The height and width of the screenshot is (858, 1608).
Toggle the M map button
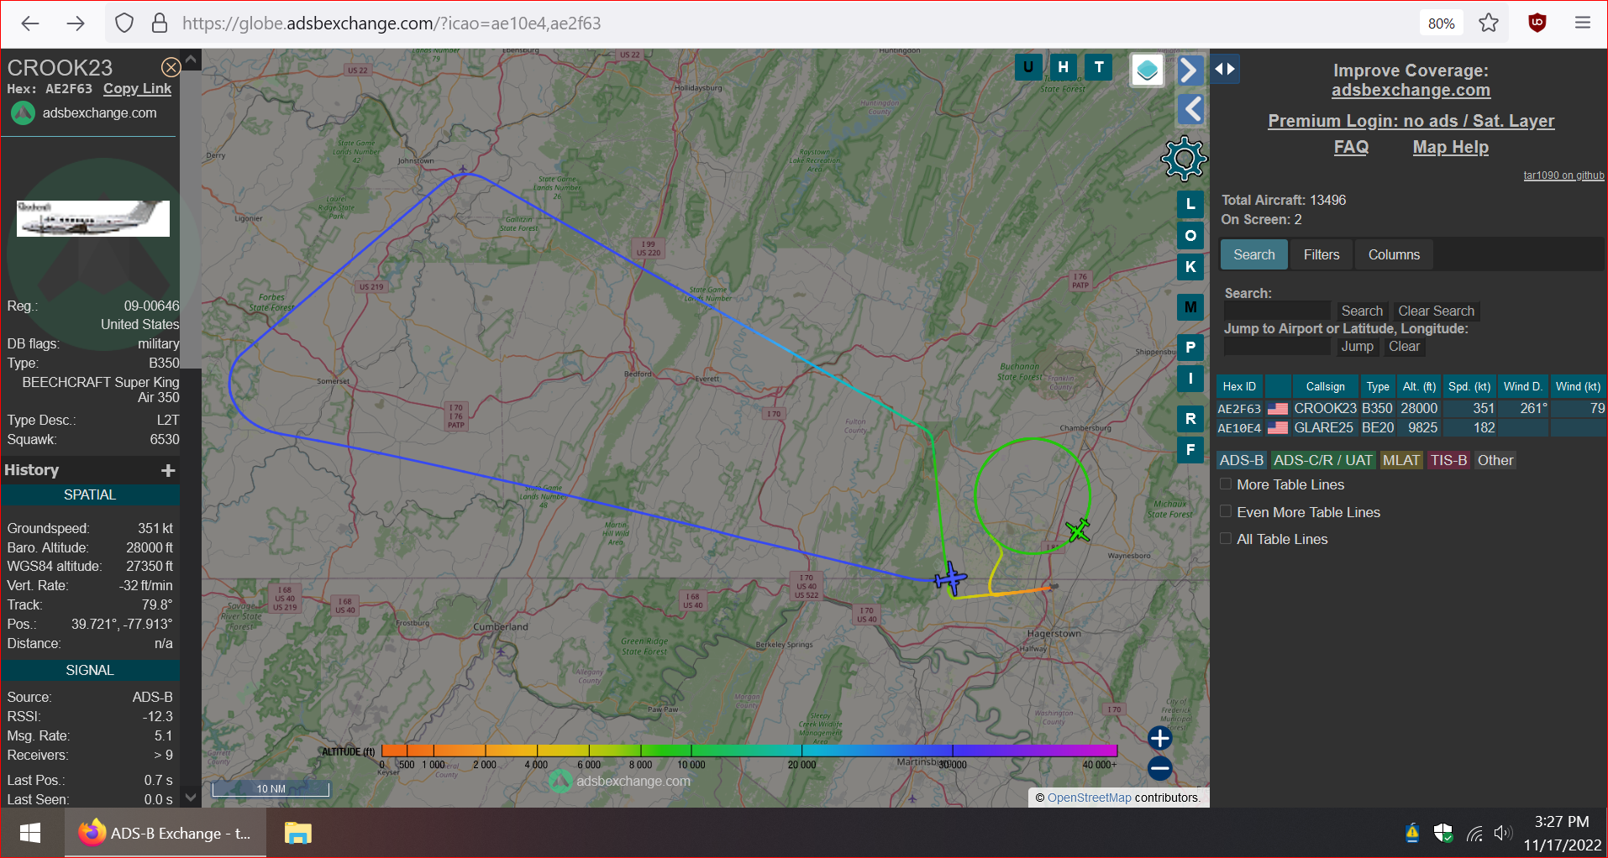(1190, 307)
